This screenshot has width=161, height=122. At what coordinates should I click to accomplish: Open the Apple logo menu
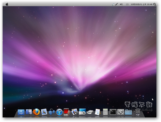pyautogui.click(x=7, y=4)
